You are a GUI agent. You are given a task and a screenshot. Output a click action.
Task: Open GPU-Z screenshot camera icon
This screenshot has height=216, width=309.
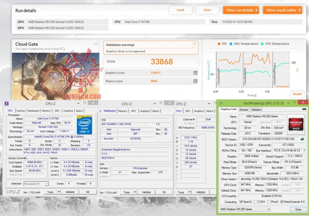tap(304, 109)
